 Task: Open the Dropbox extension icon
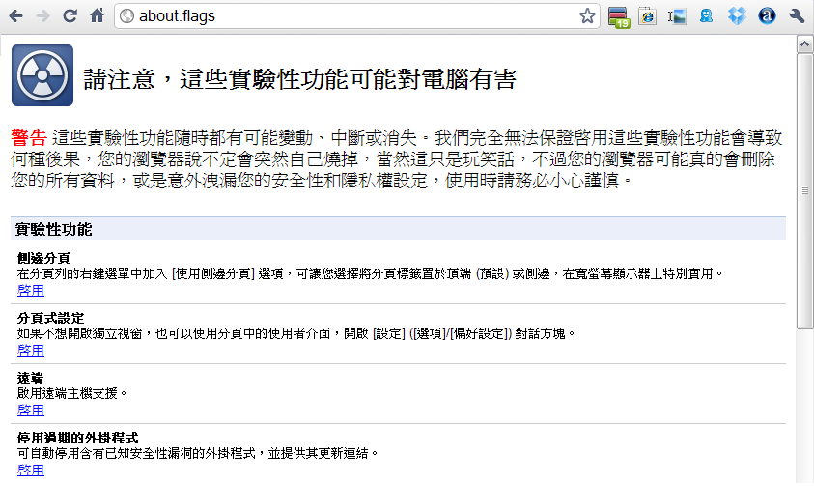737,16
